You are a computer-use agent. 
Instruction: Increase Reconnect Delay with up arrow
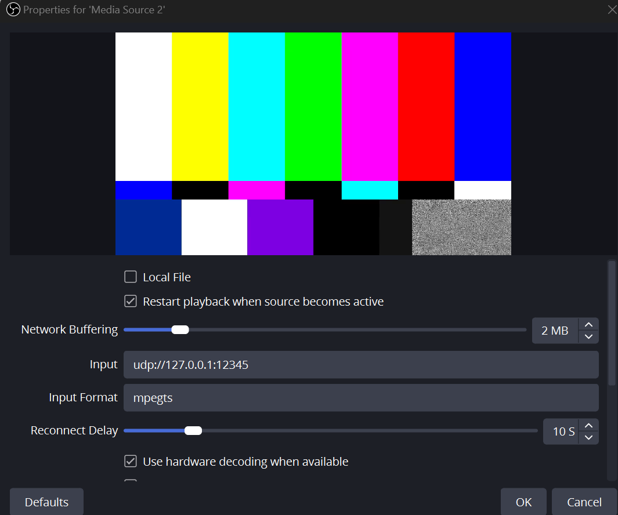[x=588, y=426]
